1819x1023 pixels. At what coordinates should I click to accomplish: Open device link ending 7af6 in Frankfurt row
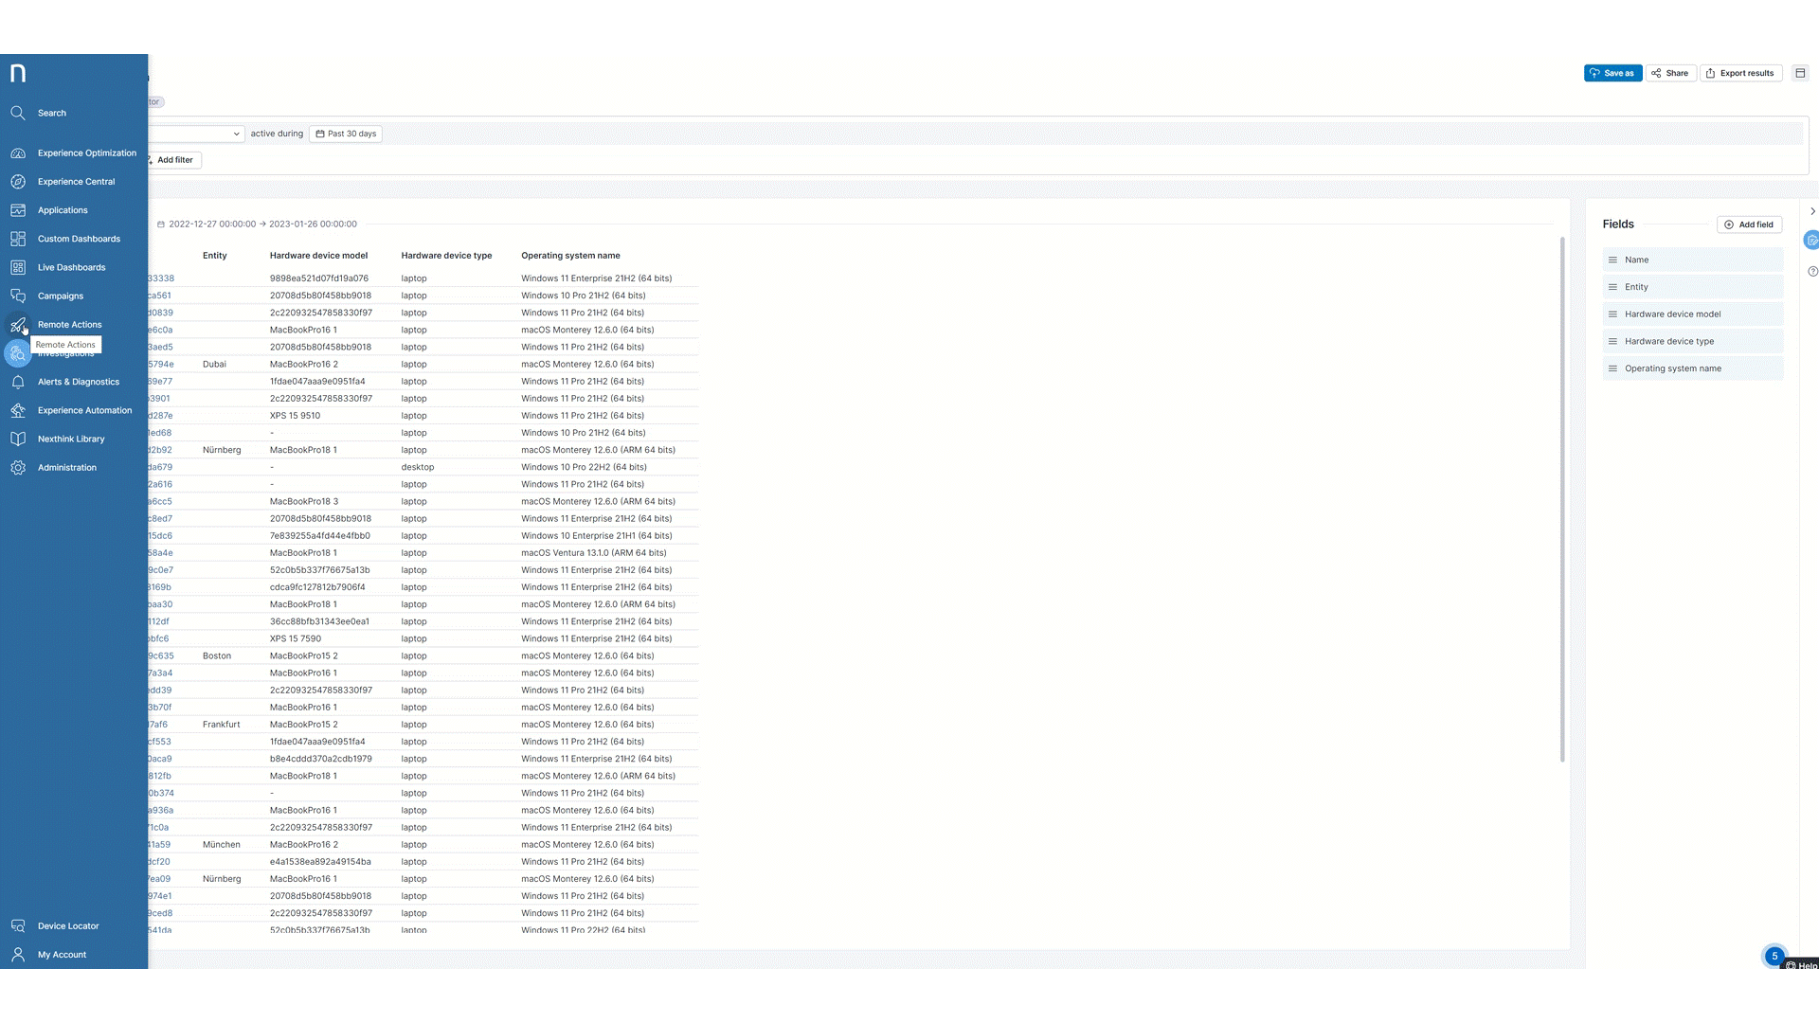coord(158,725)
